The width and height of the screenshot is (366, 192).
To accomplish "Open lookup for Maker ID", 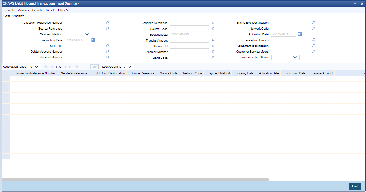I will [107, 46].
